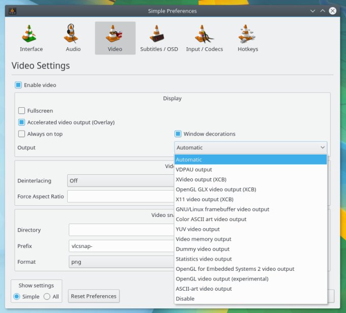Choose X11 video output (XCB)

pos(250,199)
